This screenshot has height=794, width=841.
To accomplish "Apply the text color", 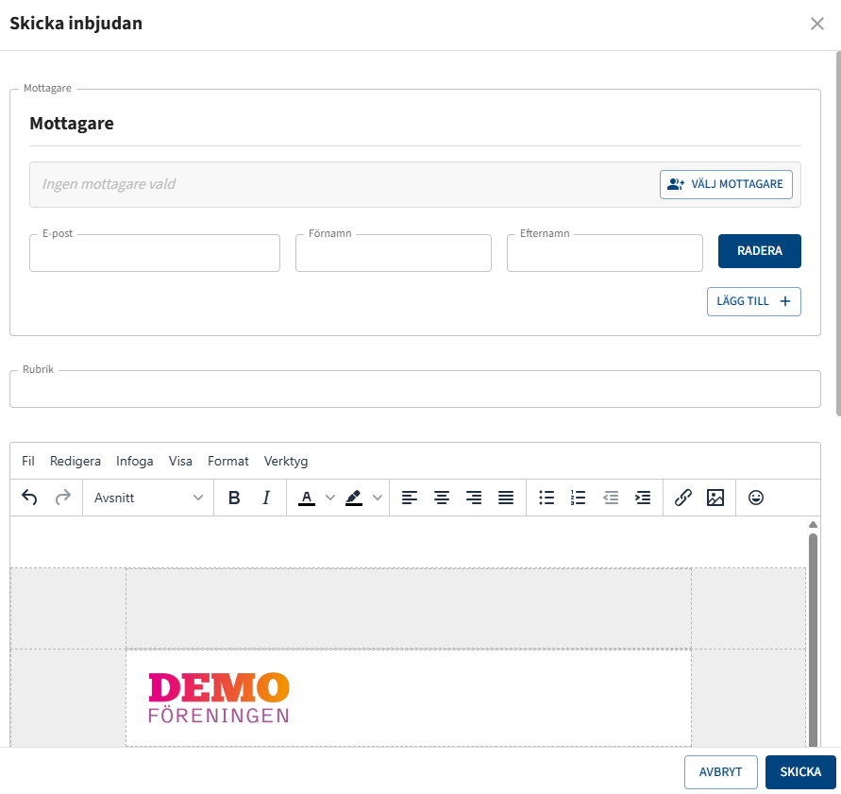I will pyautogui.click(x=307, y=498).
